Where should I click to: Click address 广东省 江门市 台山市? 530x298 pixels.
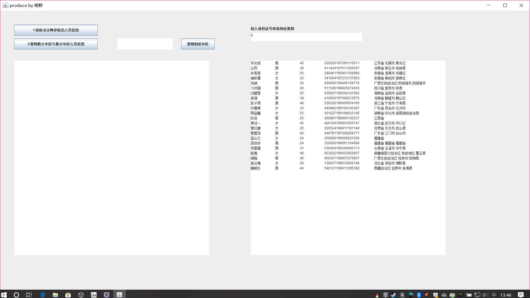click(390, 133)
